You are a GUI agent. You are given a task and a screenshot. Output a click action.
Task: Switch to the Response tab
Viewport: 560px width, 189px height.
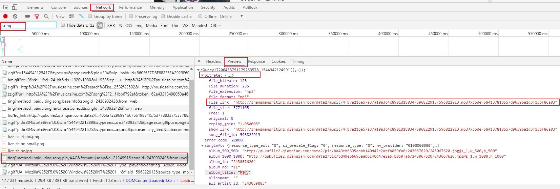coord(256,61)
